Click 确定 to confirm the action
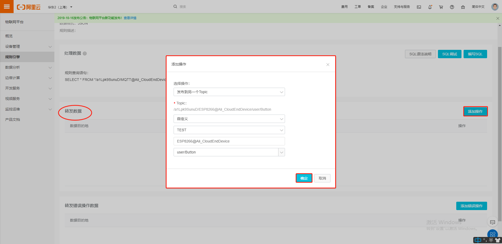This screenshot has width=502, height=244. (304, 178)
